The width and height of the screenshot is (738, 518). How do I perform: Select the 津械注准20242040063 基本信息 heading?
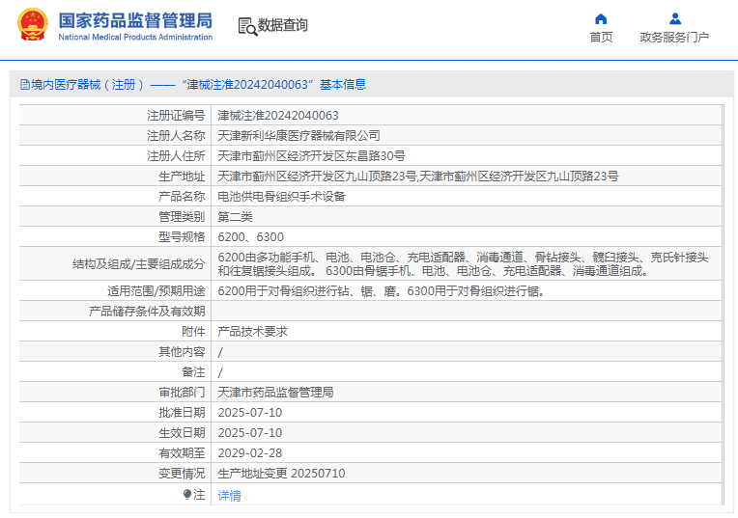(x=274, y=85)
